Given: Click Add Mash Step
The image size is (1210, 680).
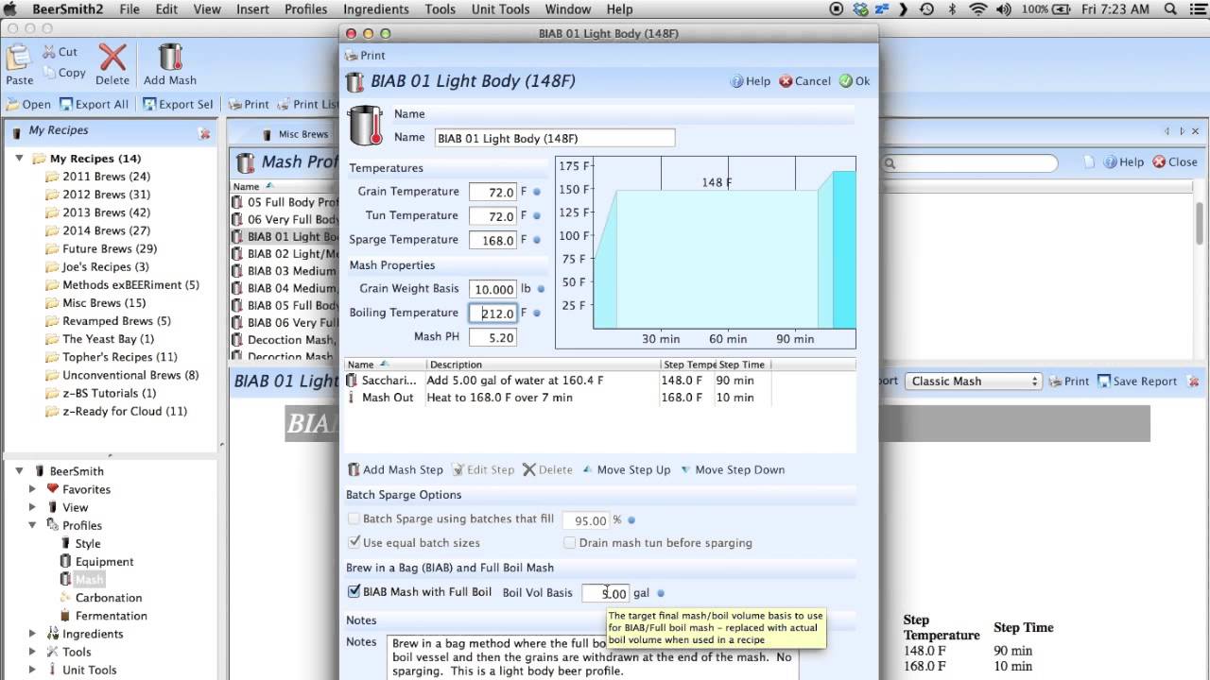Looking at the screenshot, I should 395,469.
